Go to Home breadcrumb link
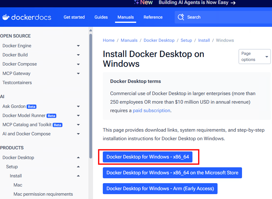Screen dimensions: 272x199 (109, 40)
